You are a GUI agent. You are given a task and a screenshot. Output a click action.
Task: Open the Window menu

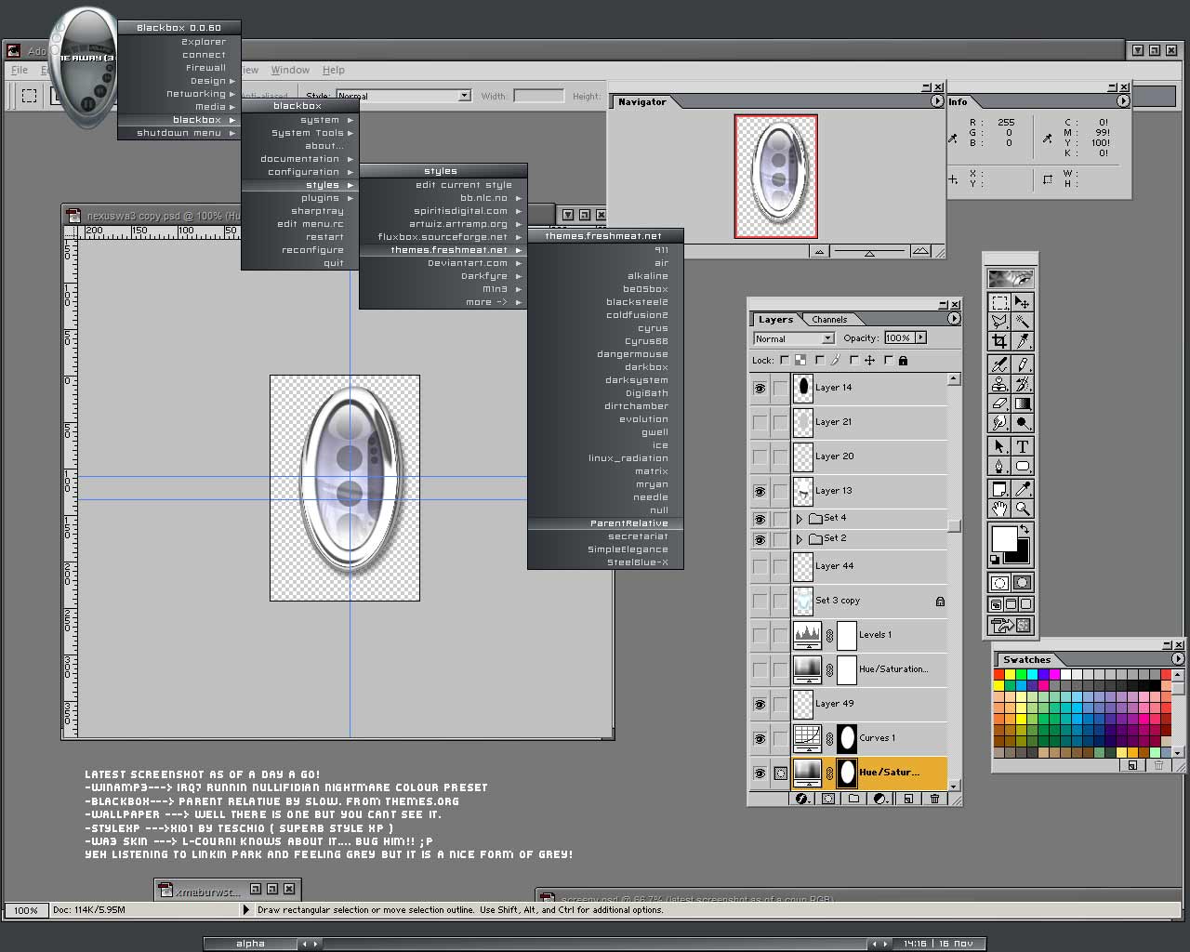pyautogui.click(x=290, y=70)
